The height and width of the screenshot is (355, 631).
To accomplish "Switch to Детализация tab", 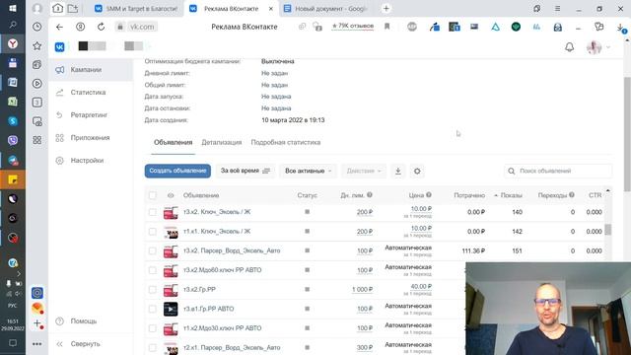I will pyautogui.click(x=221, y=142).
